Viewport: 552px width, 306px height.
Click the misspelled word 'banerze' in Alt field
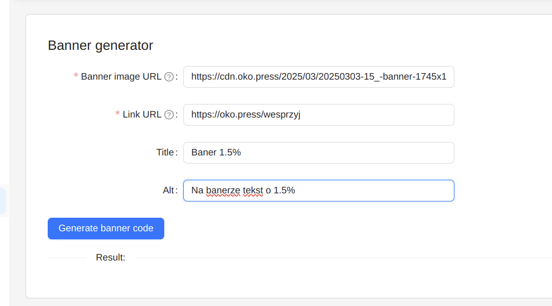pos(223,191)
